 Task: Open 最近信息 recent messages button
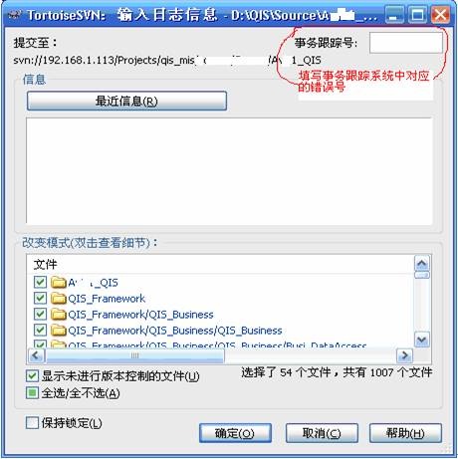tap(126, 101)
